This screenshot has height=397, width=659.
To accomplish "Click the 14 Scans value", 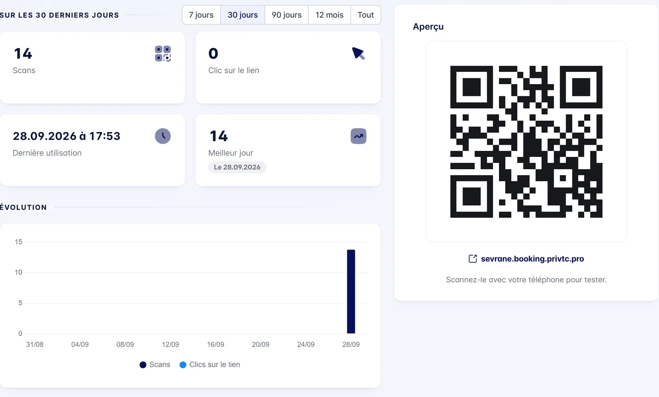I will click(23, 54).
